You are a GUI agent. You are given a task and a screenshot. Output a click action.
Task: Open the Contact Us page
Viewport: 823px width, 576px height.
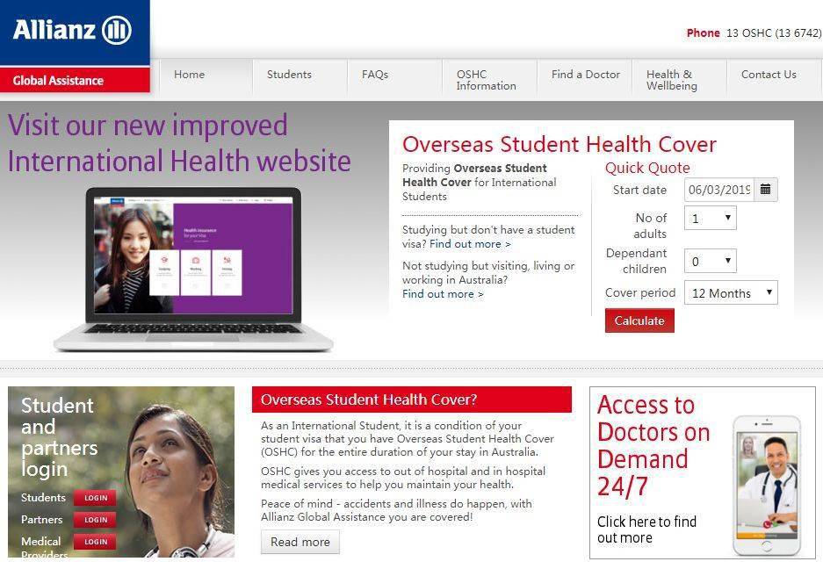[x=769, y=75]
